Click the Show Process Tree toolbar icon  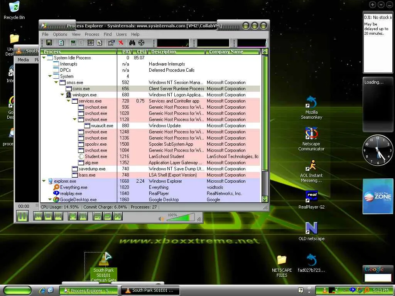pos(82,42)
